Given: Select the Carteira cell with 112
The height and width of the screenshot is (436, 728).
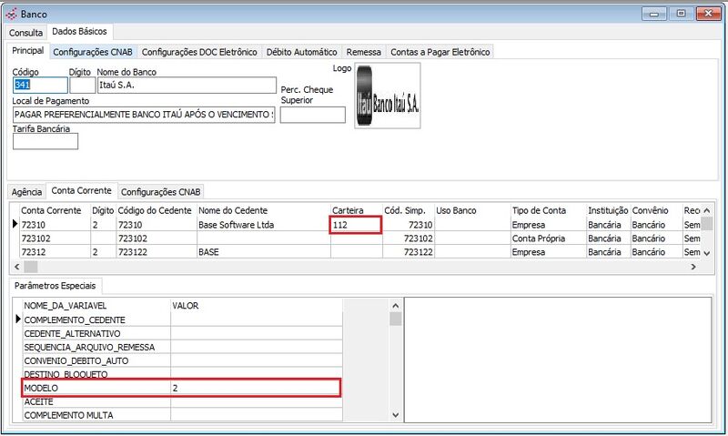Looking at the screenshot, I should pyautogui.click(x=356, y=224).
